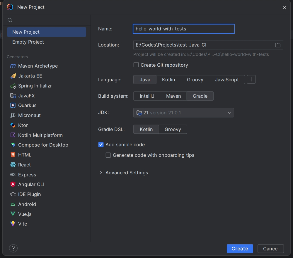Select the JavaFX label
The image size is (293, 258).
26,96
